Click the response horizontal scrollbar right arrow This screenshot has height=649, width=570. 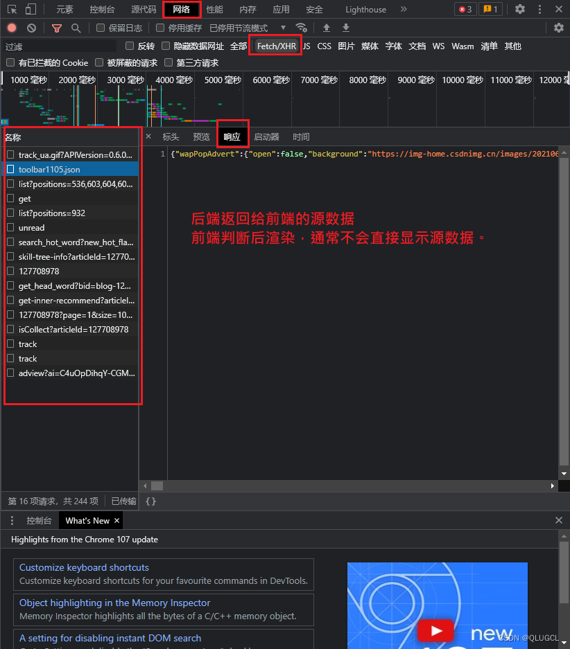coord(552,486)
